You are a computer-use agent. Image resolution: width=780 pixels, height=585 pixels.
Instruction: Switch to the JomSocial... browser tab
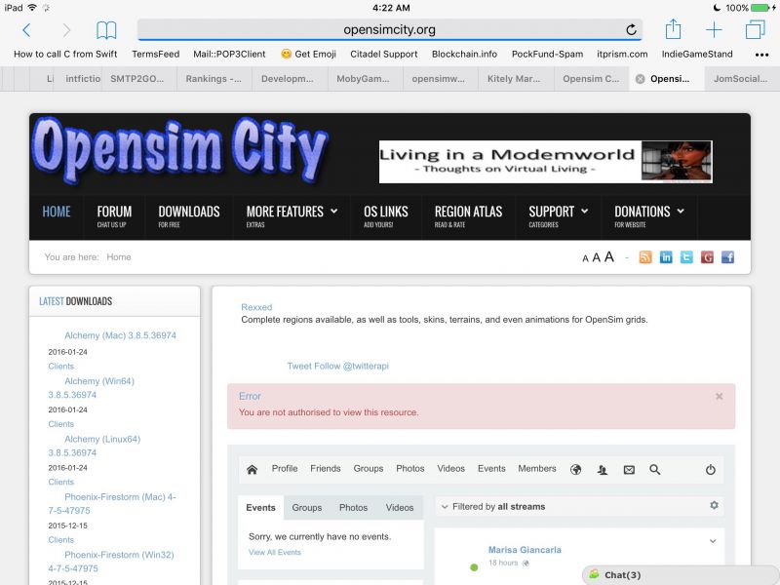pos(740,79)
